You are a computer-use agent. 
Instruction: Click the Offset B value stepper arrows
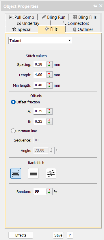click(x=49, y=122)
